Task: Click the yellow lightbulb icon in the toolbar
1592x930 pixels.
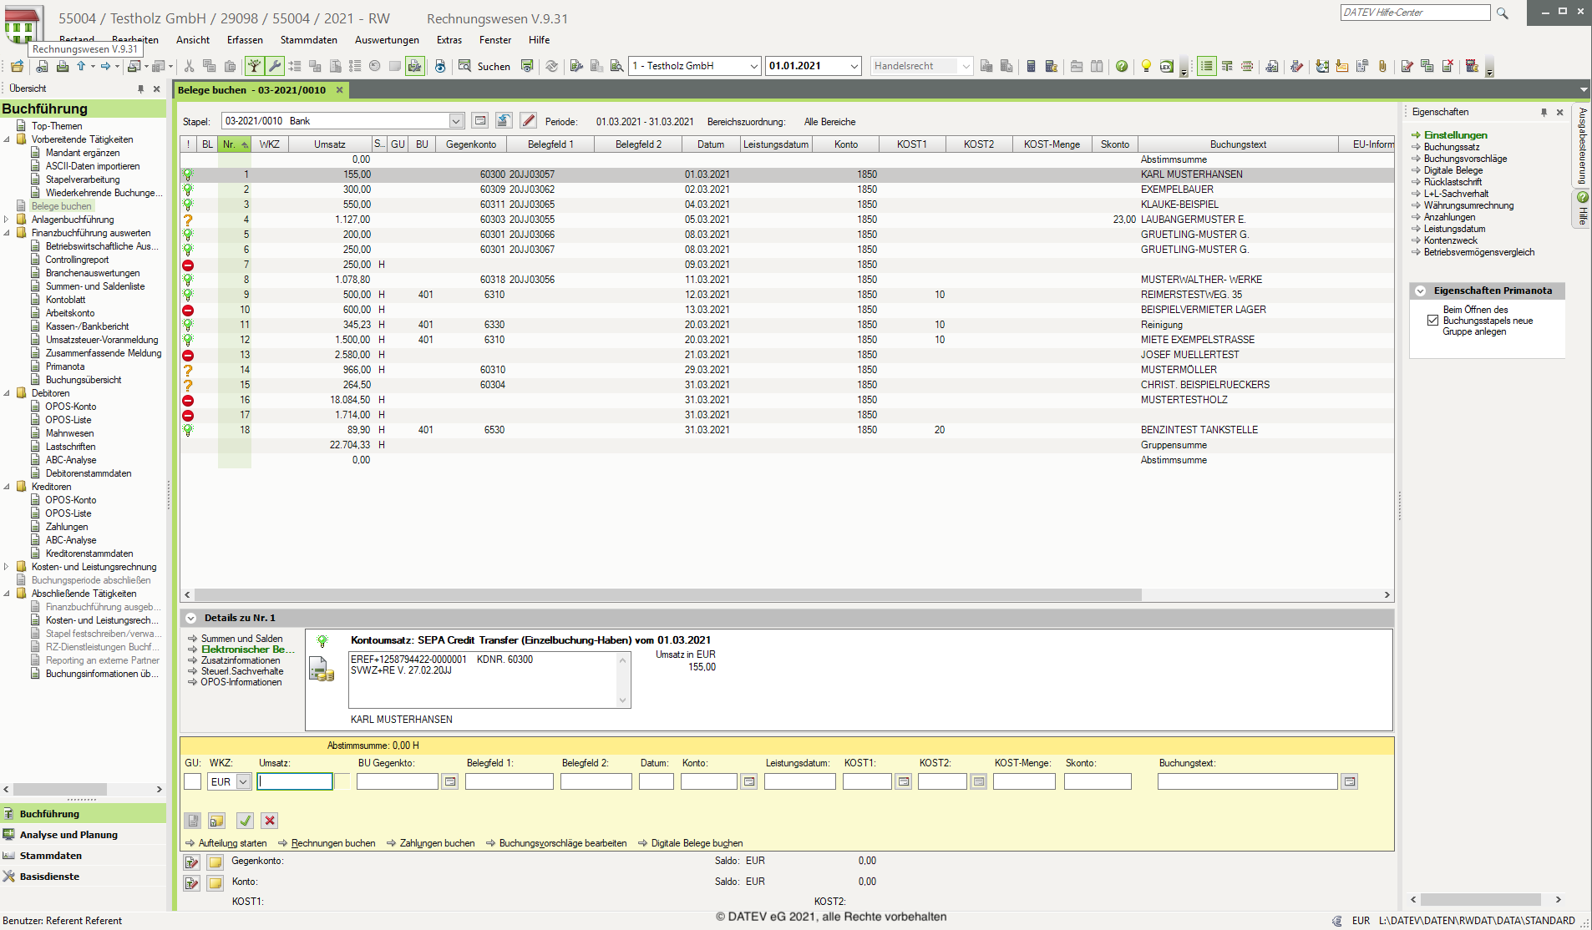Action: 1146,66
